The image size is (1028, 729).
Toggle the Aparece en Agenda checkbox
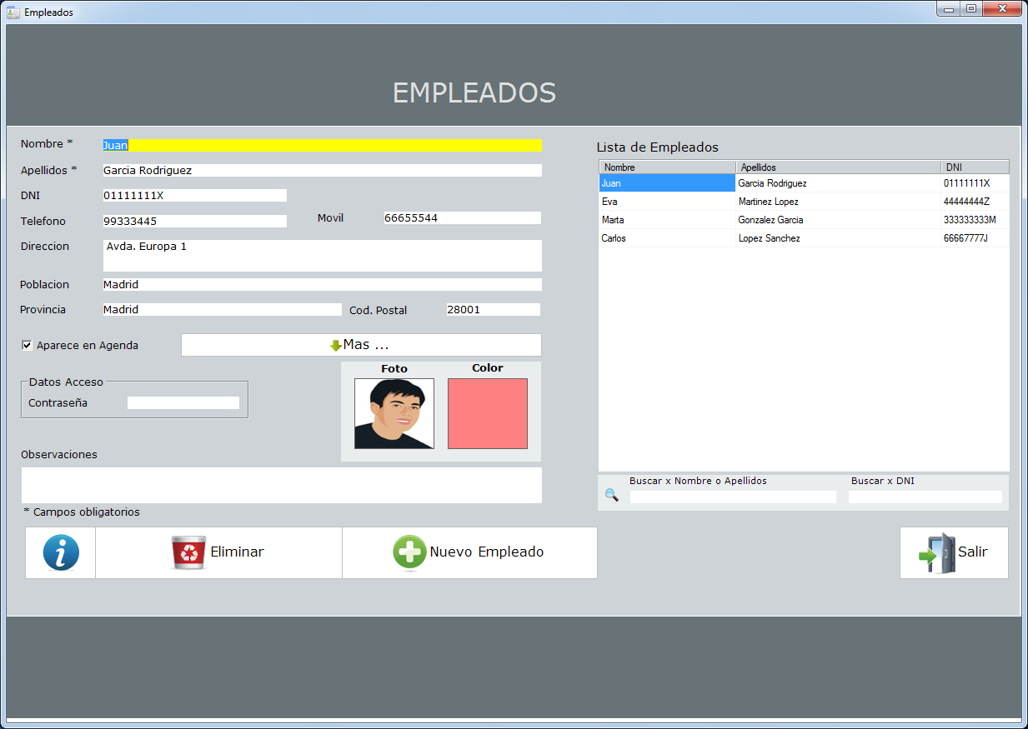[x=27, y=346]
